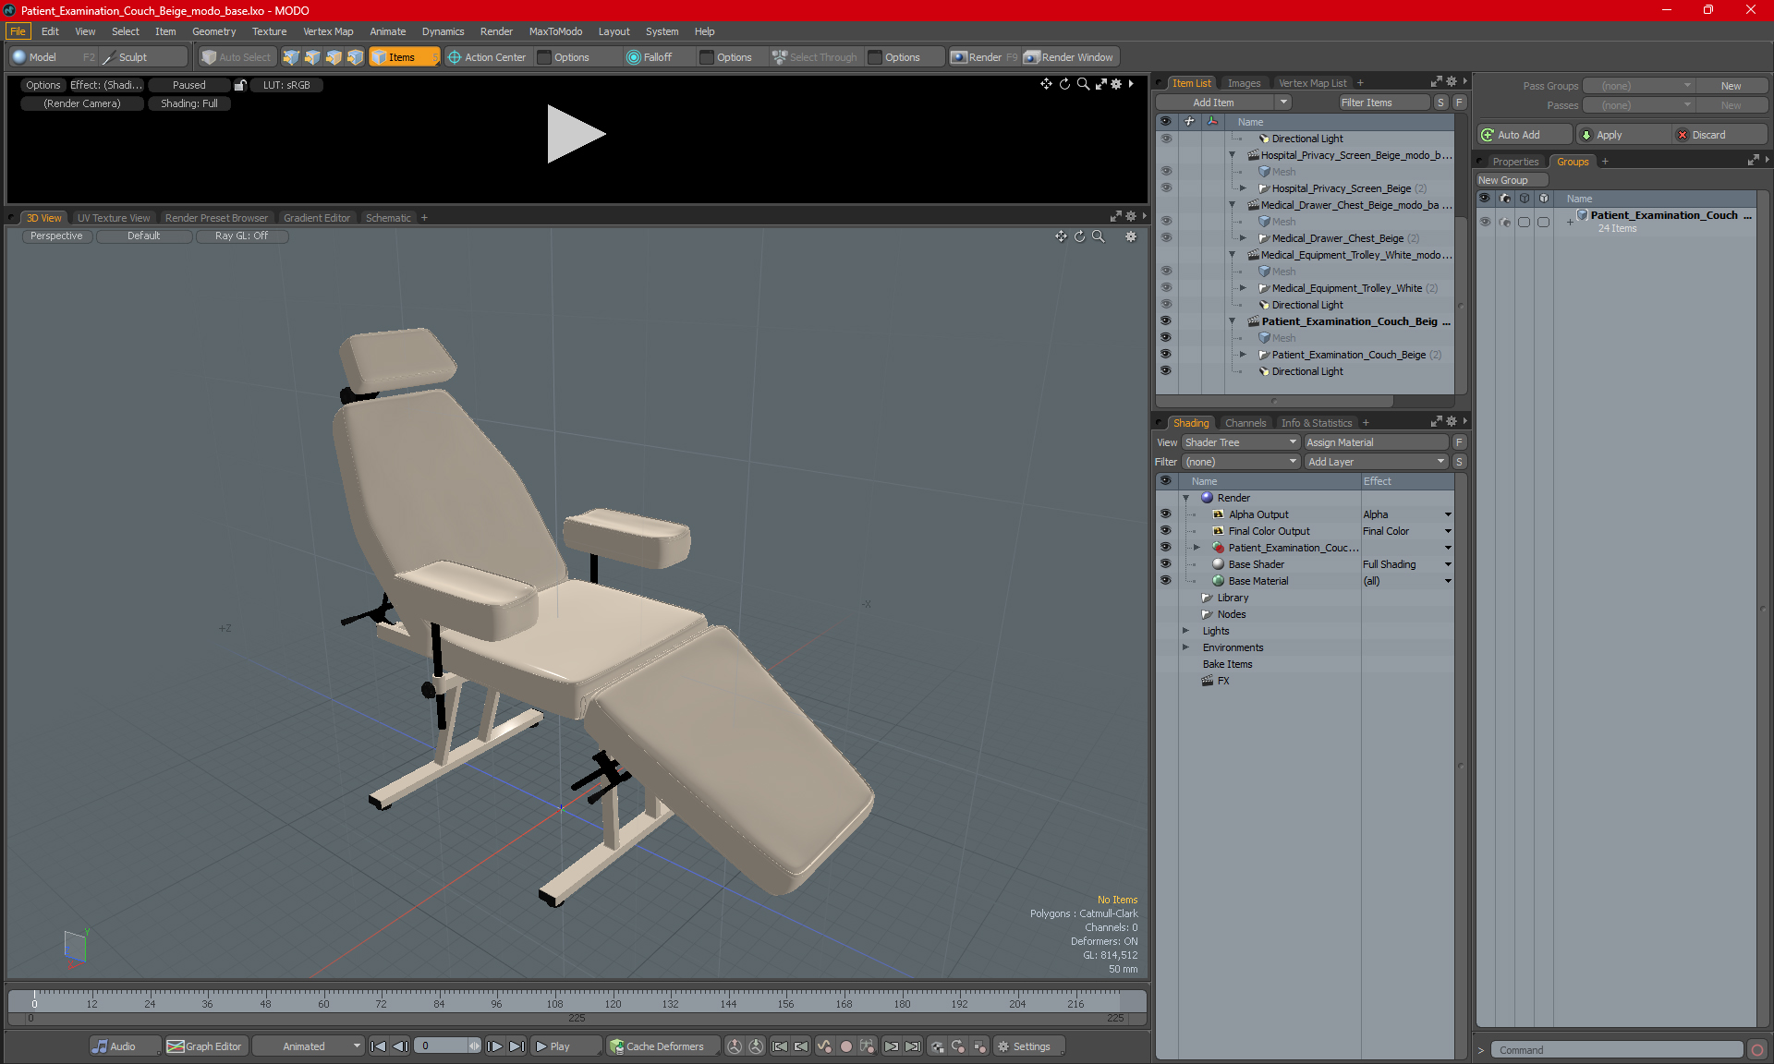Collapse the Render shader tree node
Image resolution: width=1774 pixels, height=1064 pixels.
1185,498
